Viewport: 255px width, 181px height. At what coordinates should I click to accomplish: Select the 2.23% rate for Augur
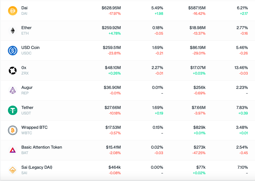click(242, 87)
